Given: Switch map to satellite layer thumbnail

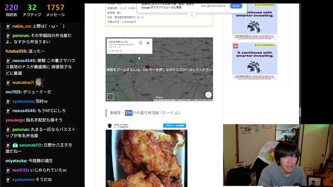Looking at the screenshot, I should (x=110, y=97).
